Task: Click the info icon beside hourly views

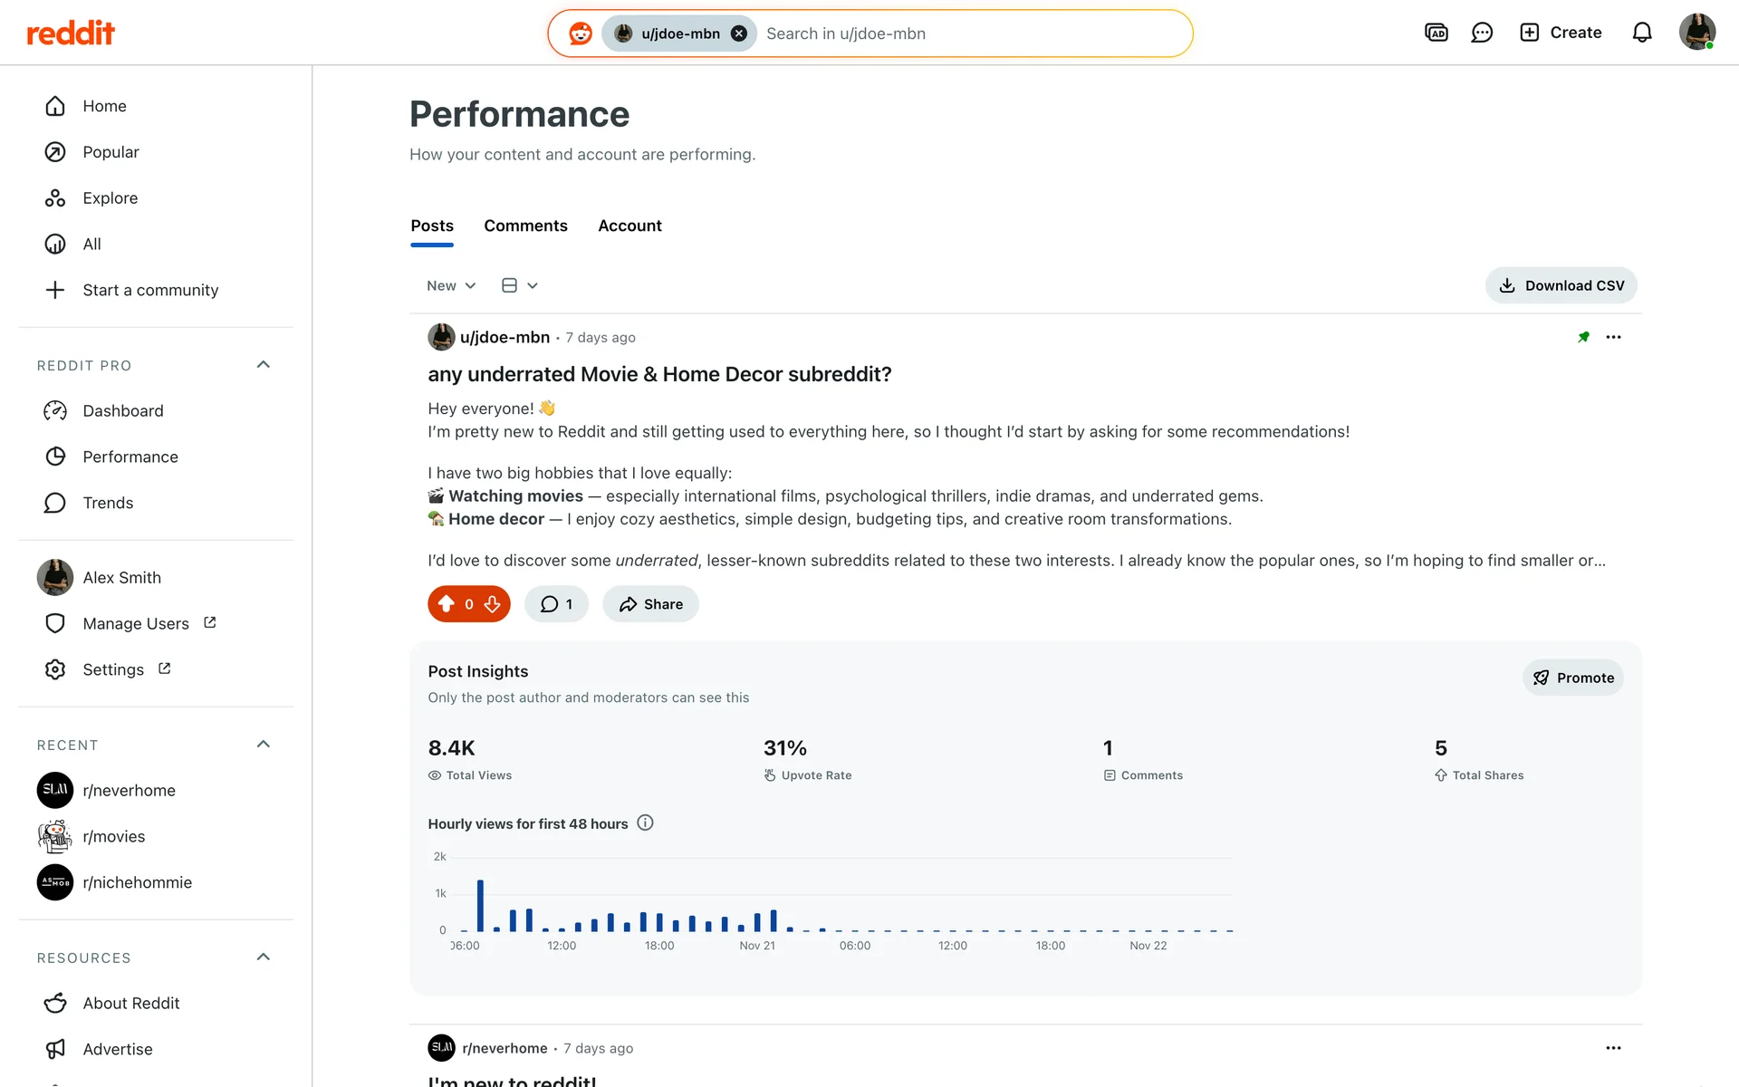Action: pos(645,822)
